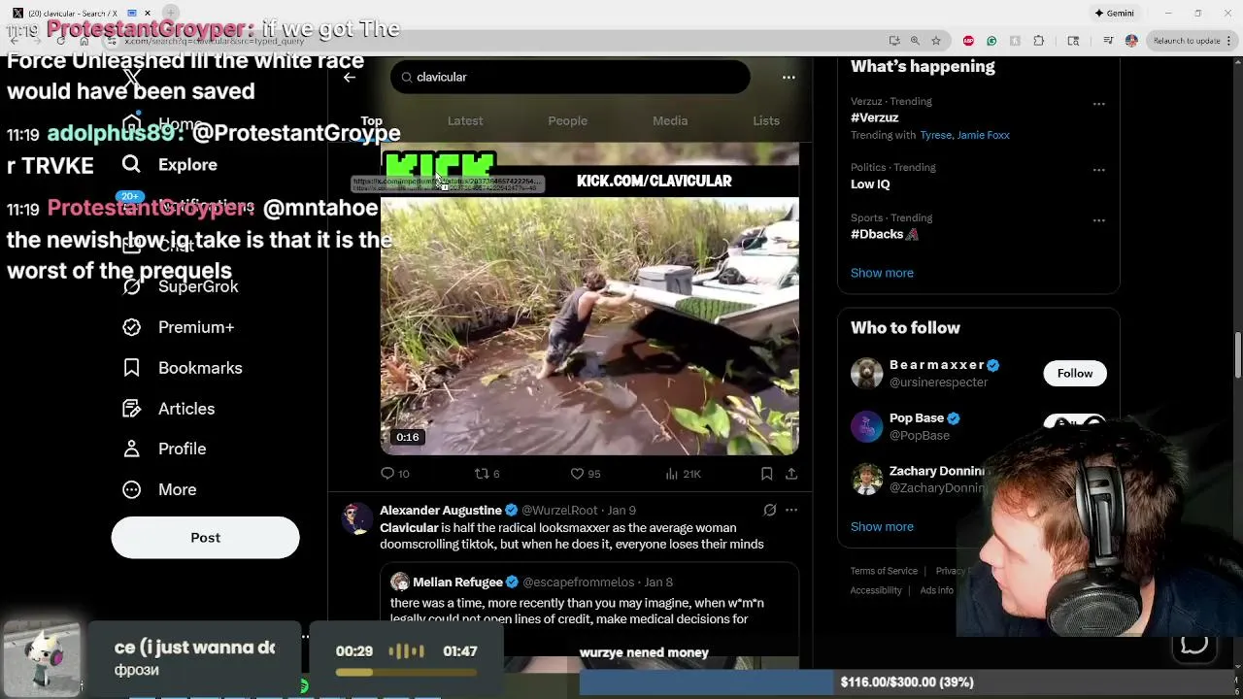
Task: Open quoted Melian Refugee post
Action: (589, 610)
